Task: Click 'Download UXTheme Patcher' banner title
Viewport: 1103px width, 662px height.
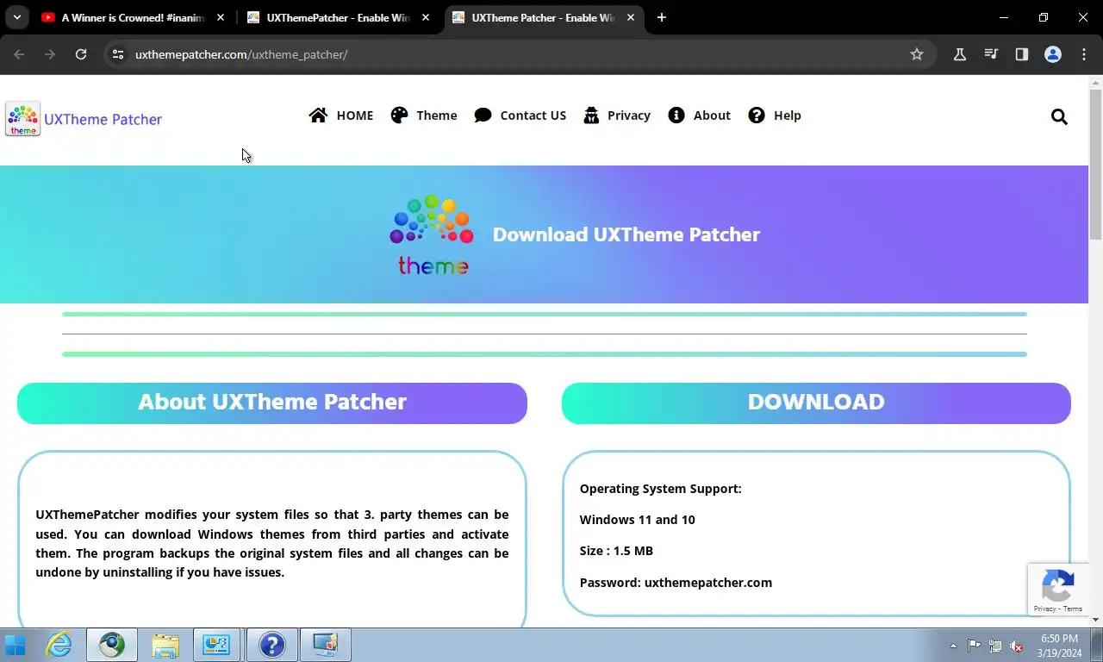Action: coord(626,234)
